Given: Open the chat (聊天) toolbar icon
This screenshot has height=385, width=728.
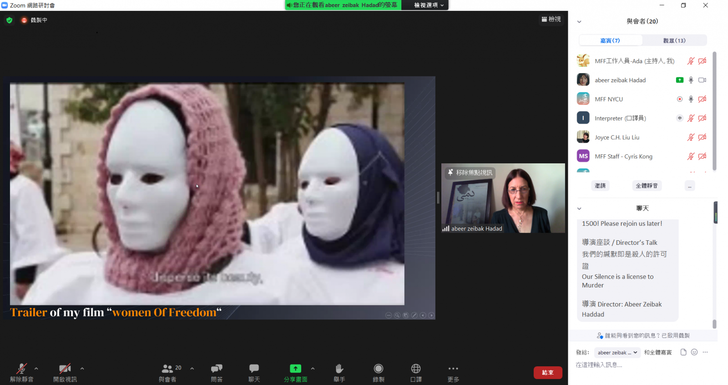Looking at the screenshot, I should pyautogui.click(x=254, y=369).
